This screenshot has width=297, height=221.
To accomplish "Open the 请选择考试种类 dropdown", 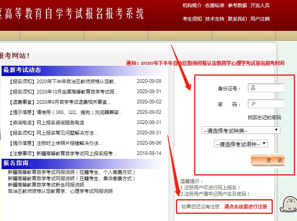I will [241, 130].
